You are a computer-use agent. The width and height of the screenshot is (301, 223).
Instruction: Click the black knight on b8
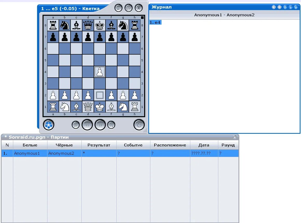pos(65,25)
